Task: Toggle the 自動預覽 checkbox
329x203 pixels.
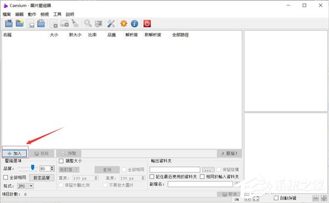Action: [x=276, y=198]
